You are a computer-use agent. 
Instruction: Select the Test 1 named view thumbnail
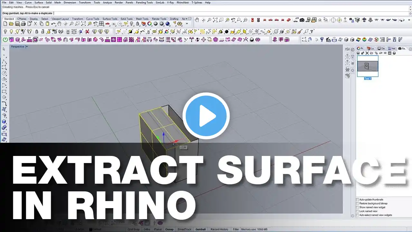coord(368,66)
